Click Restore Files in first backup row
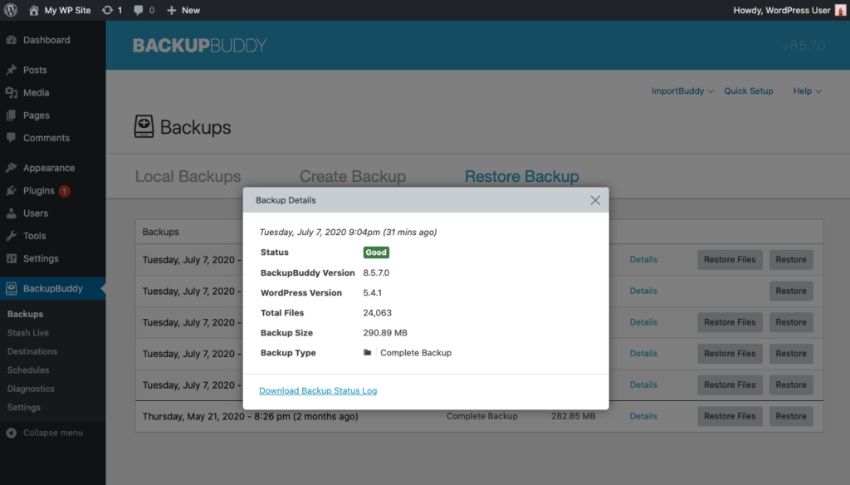The width and height of the screenshot is (850, 485). tap(730, 259)
